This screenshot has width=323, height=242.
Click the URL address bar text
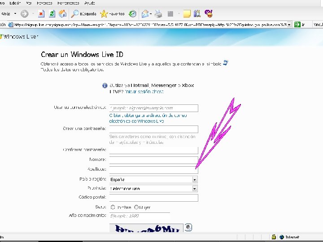pos(150,25)
